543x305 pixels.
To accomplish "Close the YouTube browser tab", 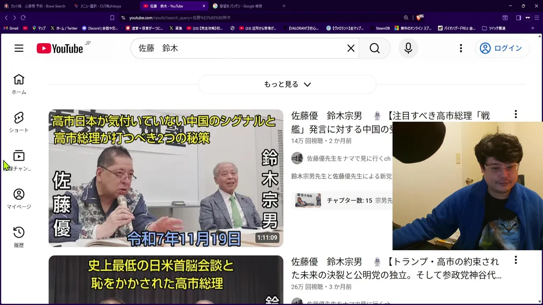I will pos(204,6).
